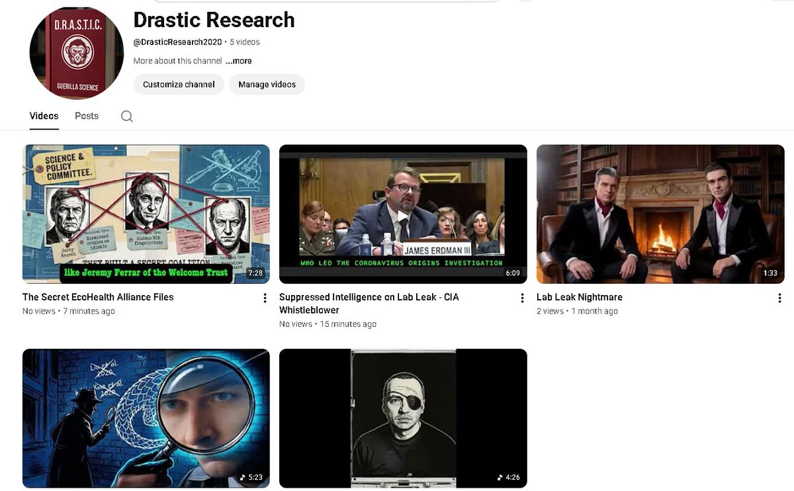Click the 'No views • 7 minutes ago' text
This screenshot has height=491, width=794.
tap(69, 311)
